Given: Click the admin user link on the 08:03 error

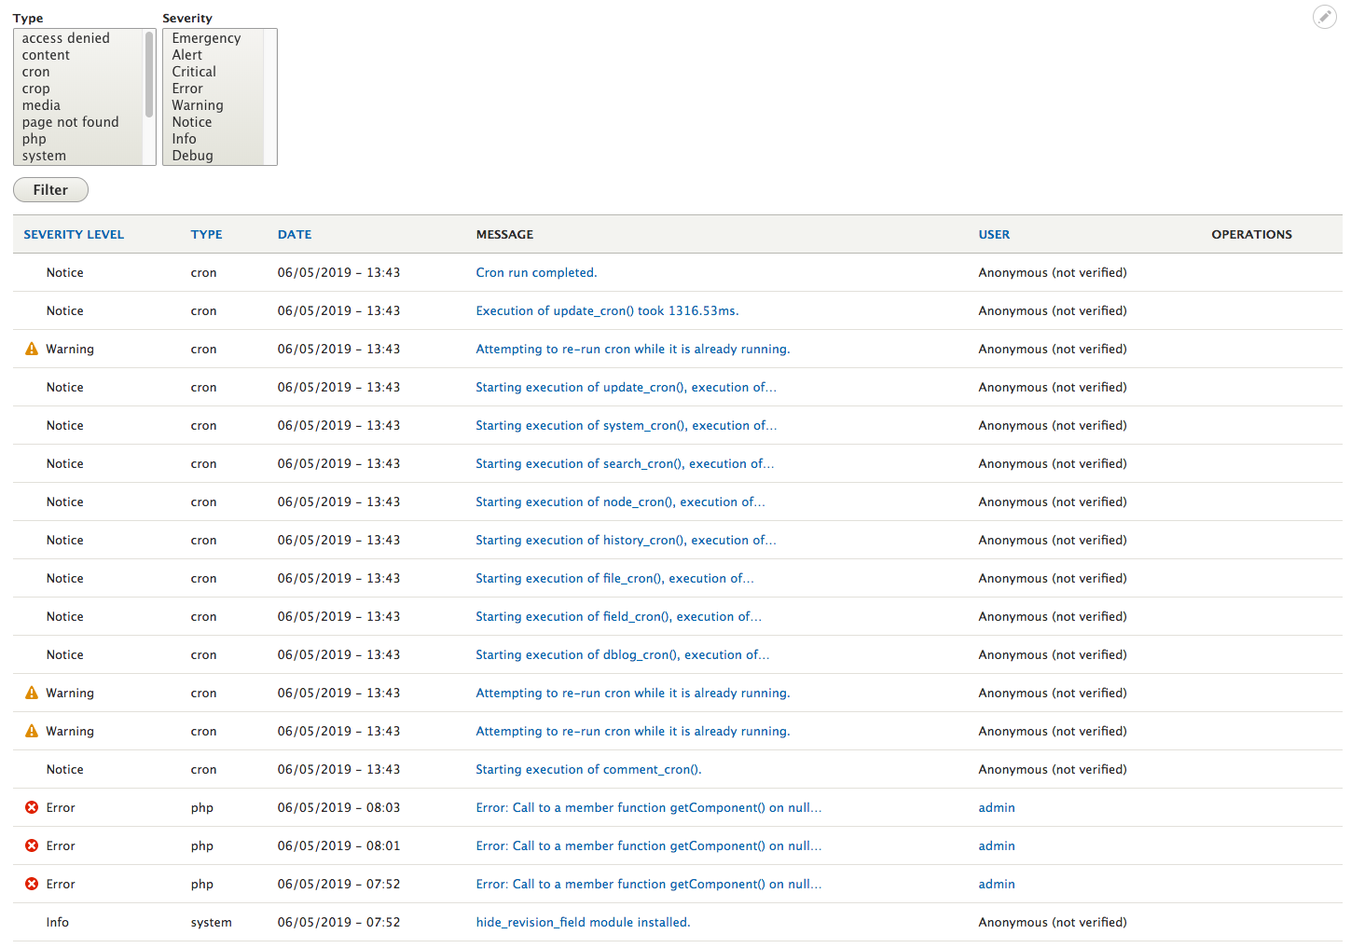Looking at the screenshot, I should click(996, 807).
